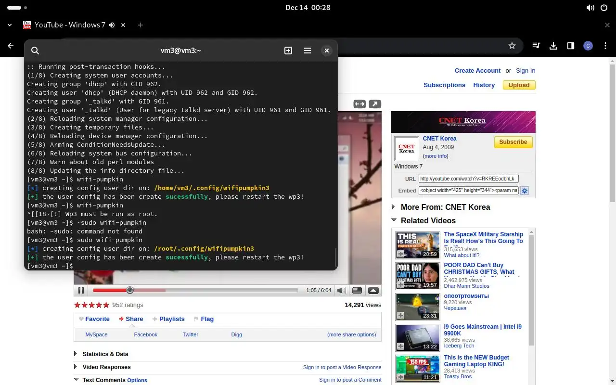Viewport: 616px width, 385px height.
Task: Open the History page
Action: click(484, 85)
